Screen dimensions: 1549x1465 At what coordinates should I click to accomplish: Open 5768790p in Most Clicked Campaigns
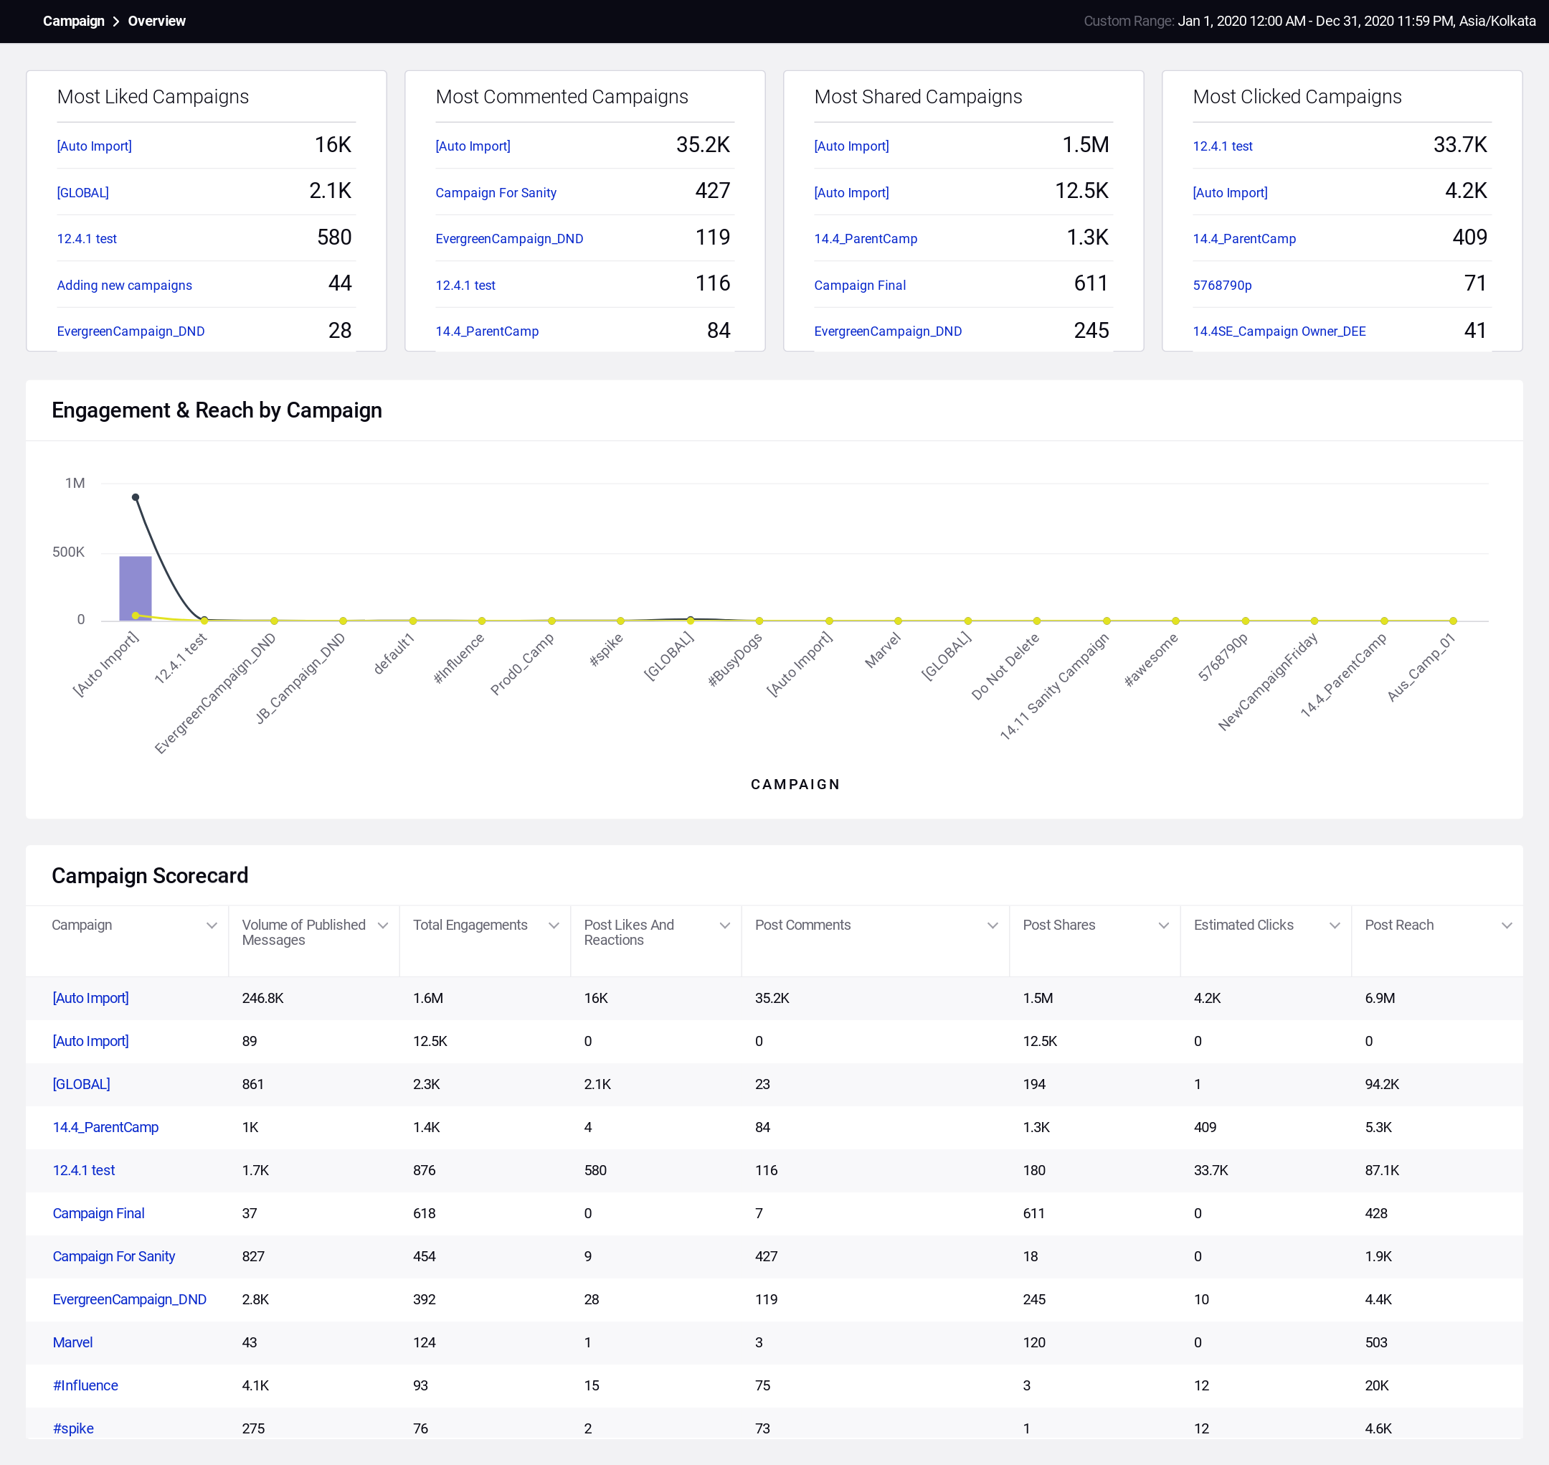(1222, 285)
